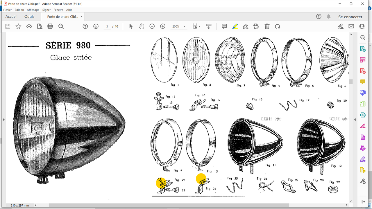This screenshot has height=209, width=372.
Task: Open the sidebar magnifier search tool
Action: [x=363, y=37]
